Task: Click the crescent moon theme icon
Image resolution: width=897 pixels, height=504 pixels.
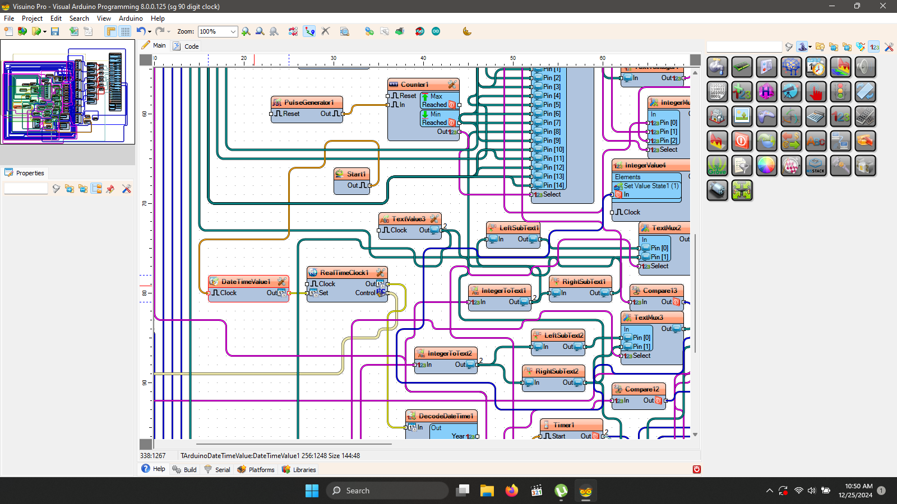Action: click(x=467, y=31)
